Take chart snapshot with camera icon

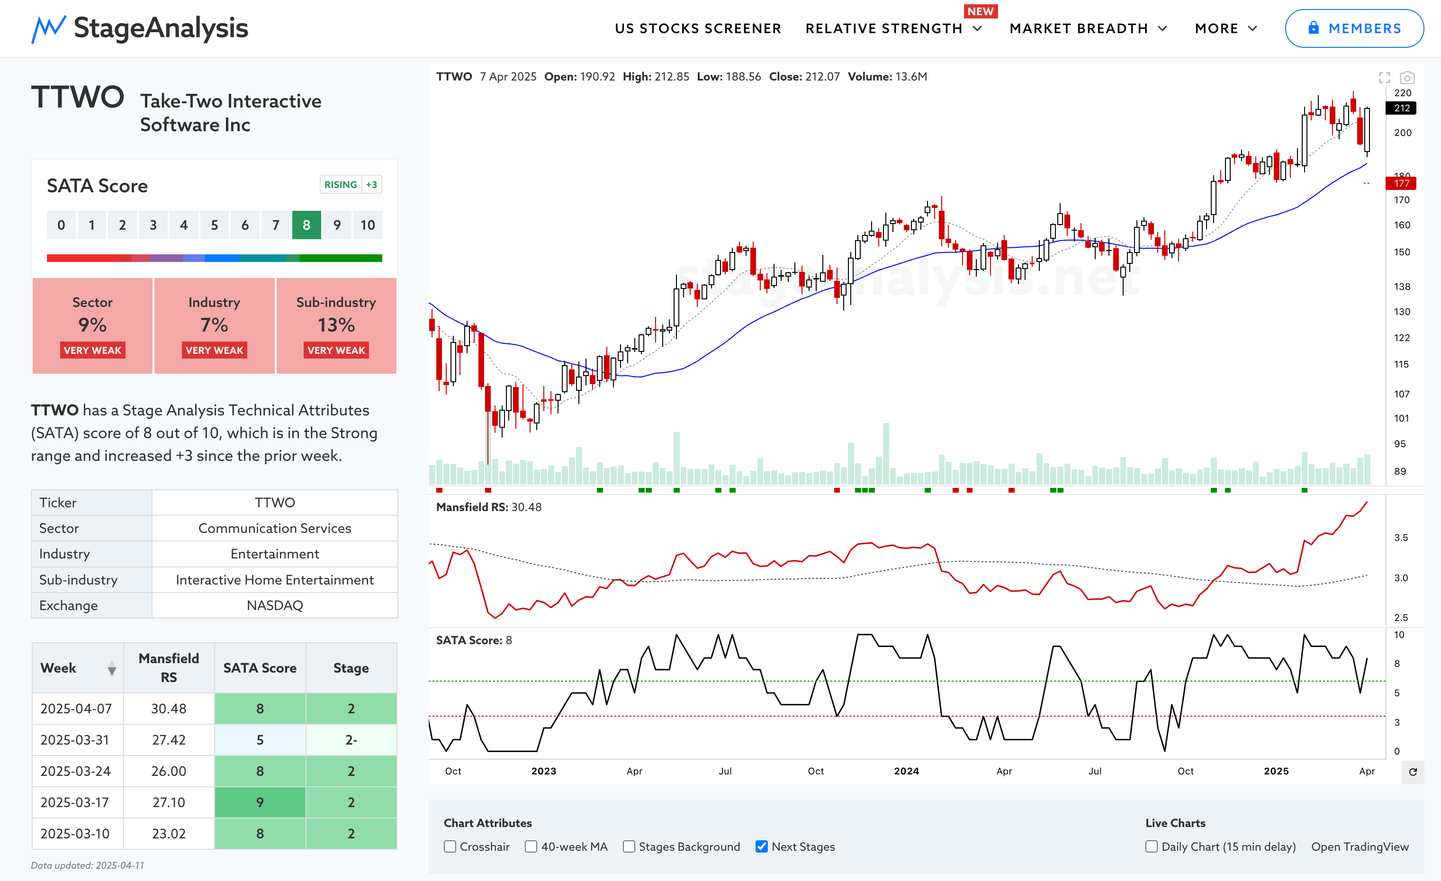(x=1407, y=77)
